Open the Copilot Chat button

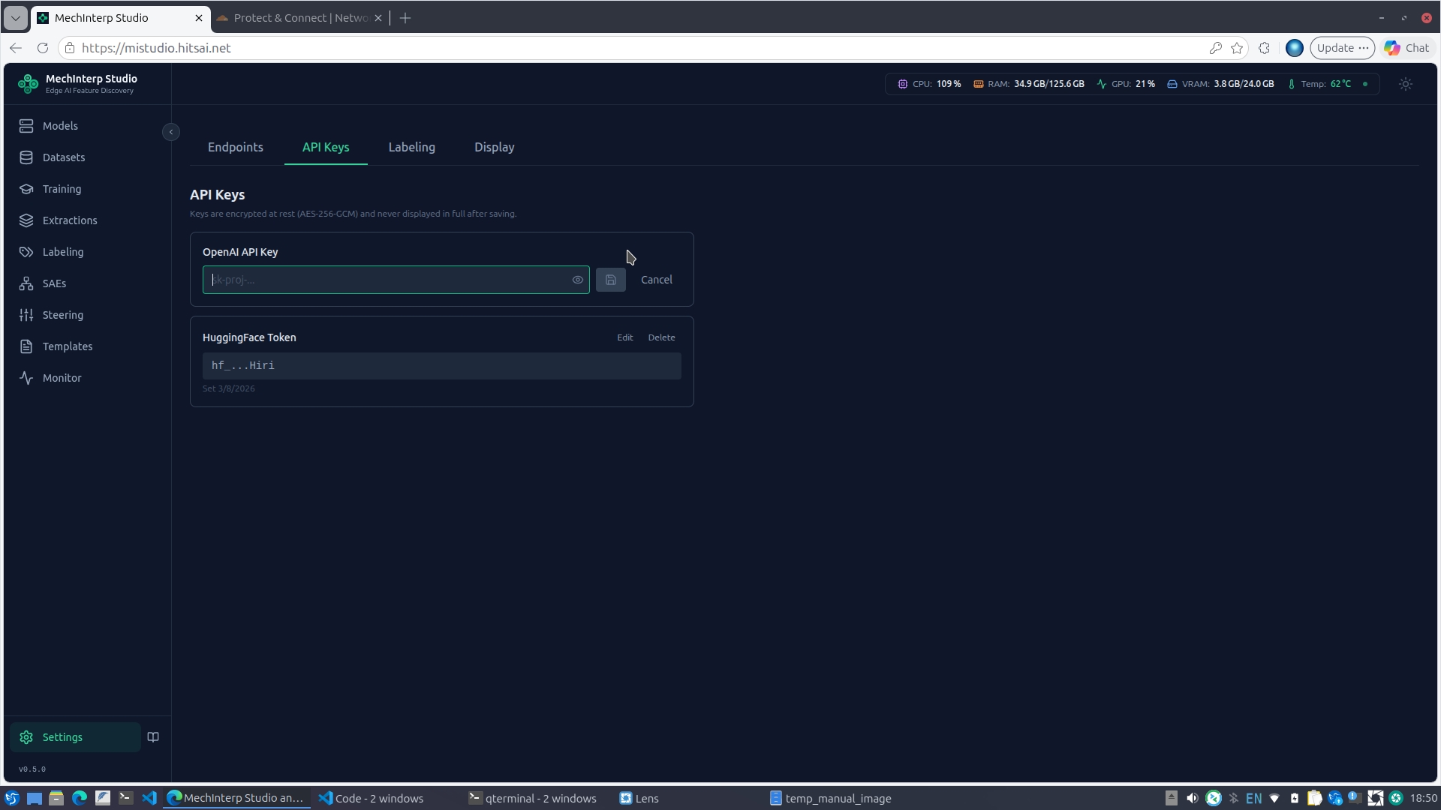click(x=1407, y=48)
